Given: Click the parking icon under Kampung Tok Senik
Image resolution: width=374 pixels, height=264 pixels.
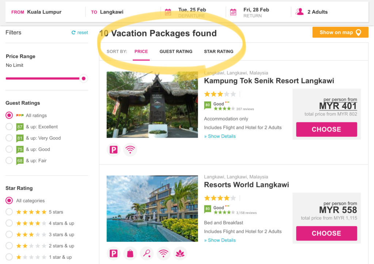Looking at the screenshot, I should point(114,150).
